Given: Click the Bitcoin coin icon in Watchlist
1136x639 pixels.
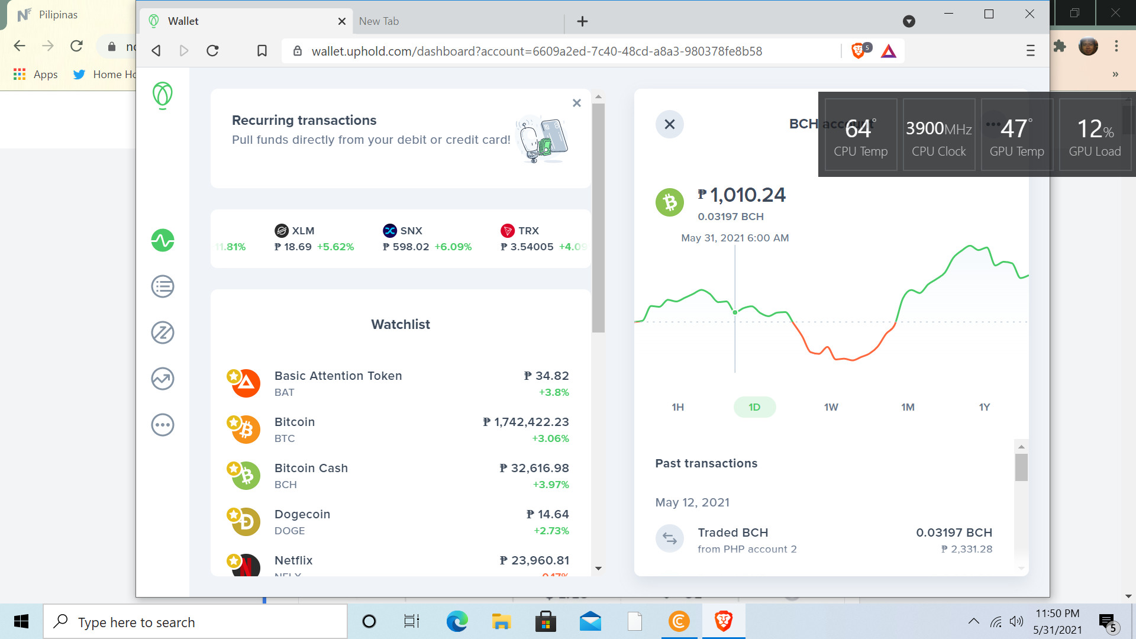Looking at the screenshot, I should 246,430.
